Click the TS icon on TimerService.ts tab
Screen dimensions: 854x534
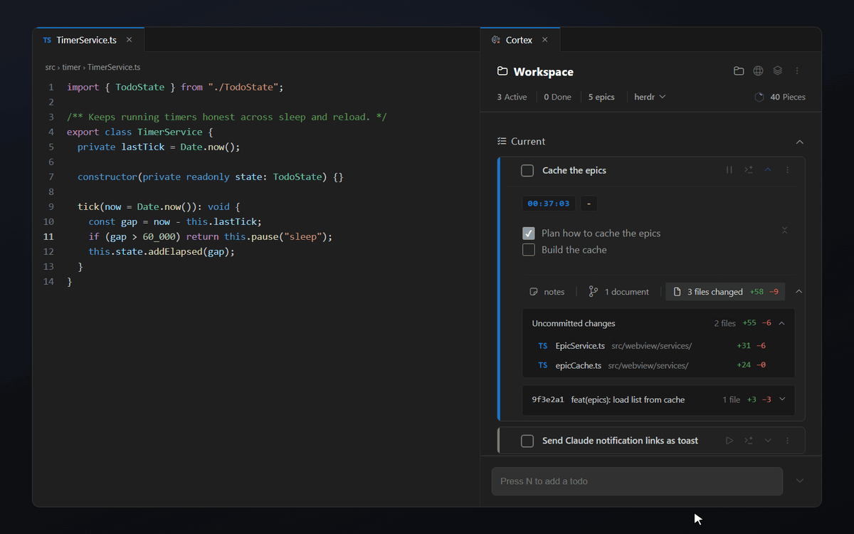tap(47, 41)
